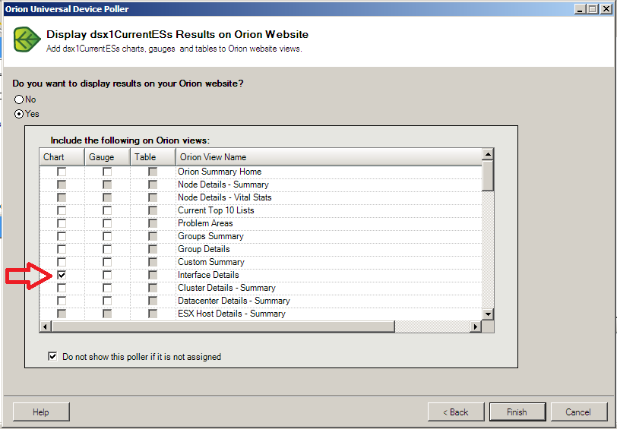
Task: Tick Gauge checkbox for Group Details
Action: coord(107,249)
